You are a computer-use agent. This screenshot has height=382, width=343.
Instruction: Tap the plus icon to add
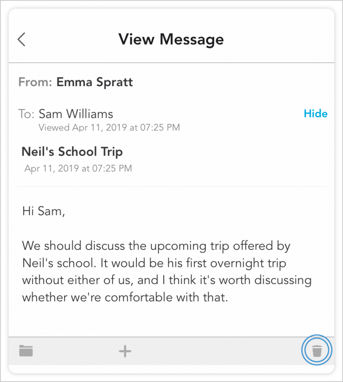coord(125,351)
